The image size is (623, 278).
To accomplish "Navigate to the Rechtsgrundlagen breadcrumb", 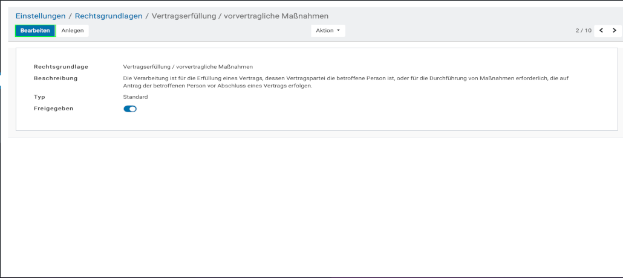I will pyautogui.click(x=109, y=16).
